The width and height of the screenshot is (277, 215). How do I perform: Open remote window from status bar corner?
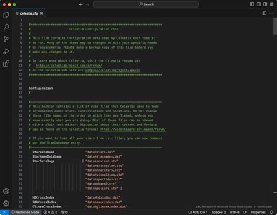(x=4, y=212)
